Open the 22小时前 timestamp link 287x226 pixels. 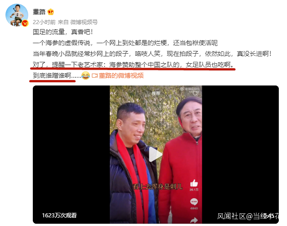[x=44, y=22]
